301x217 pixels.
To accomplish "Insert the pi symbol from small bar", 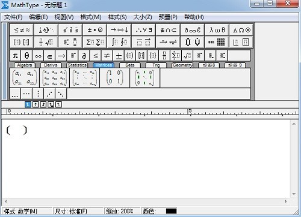I will point(15,56).
